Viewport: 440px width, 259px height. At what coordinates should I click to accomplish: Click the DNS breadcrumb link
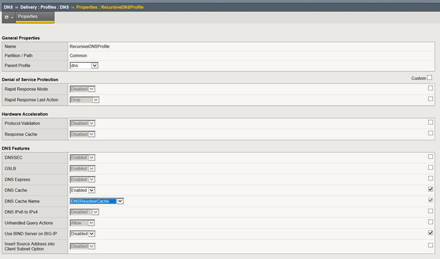pyautogui.click(x=8, y=5)
